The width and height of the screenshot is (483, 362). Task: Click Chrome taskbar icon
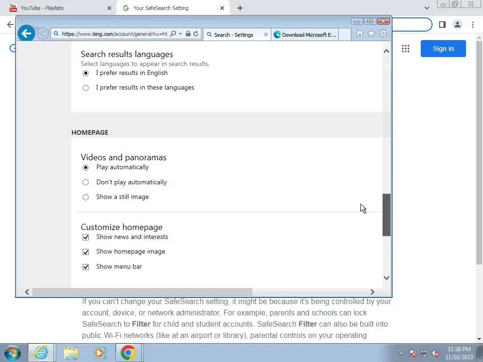click(128, 353)
